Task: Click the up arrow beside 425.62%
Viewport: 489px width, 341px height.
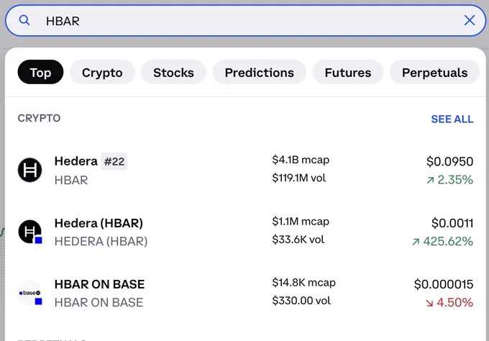Action: pos(416,242)
